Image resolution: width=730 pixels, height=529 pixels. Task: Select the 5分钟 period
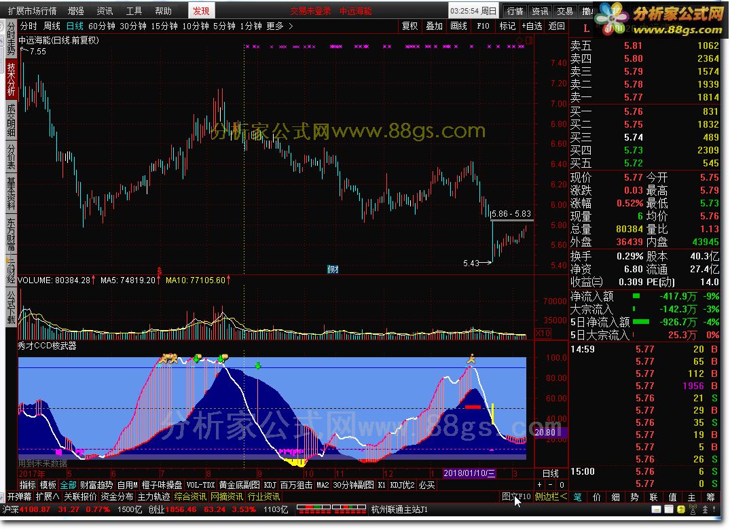click(224, 26)
